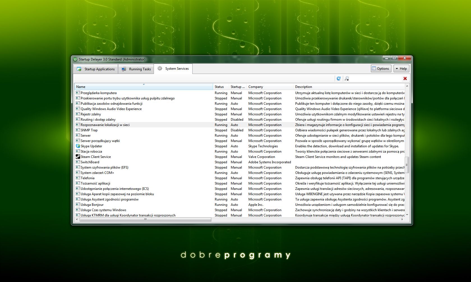Viewport: 471px width, 282px height.
Task: Click the horizontal scrollbar right arrow
Action: 403,220
